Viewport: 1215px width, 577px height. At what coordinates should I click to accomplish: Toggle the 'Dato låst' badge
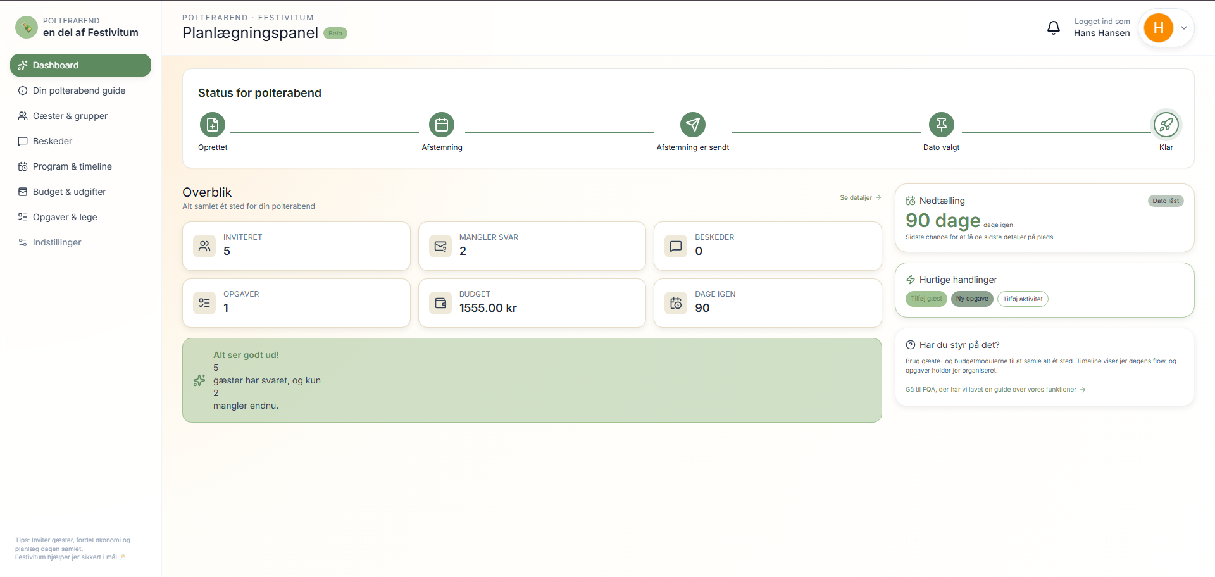(1166, 201)
